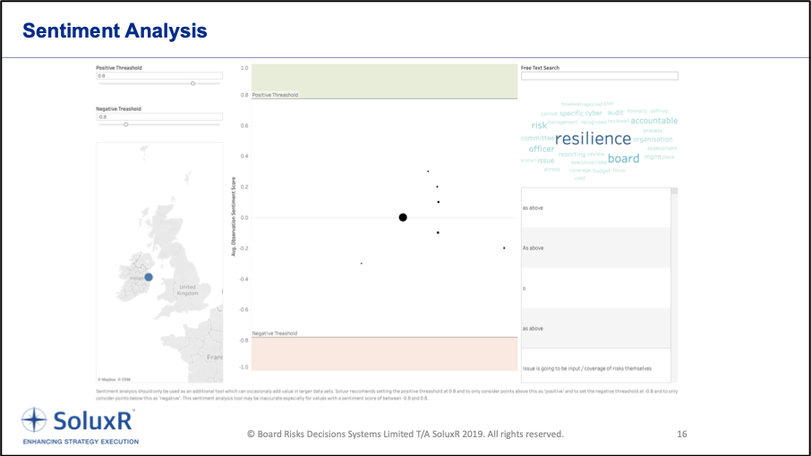Select the large black point at score 0.0
The height and width of the screenshot is (456, 811).
click(403, 217)
